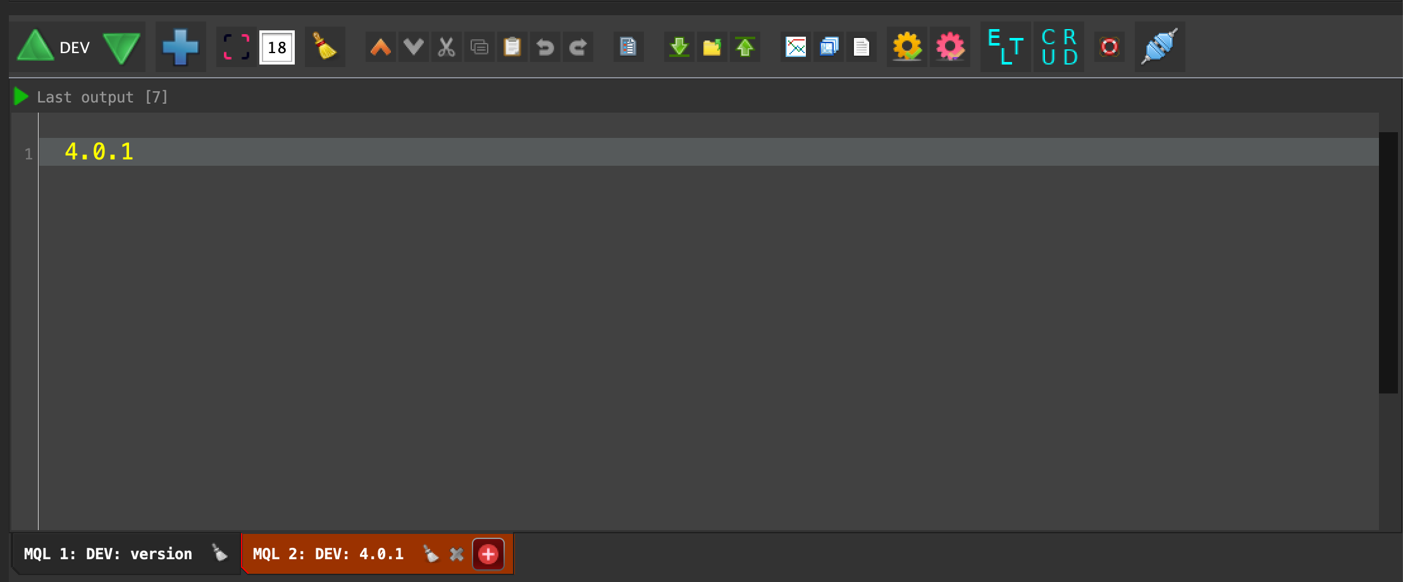Click the green down triangle beside DEV
This screenshot has height=582, width=1403.
121,48
